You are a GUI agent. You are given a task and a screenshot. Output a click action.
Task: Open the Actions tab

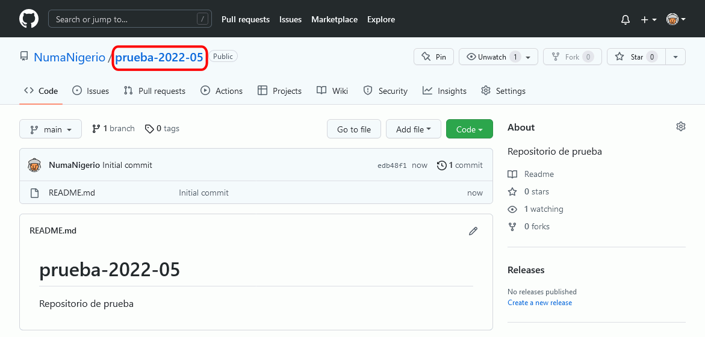(221, 91)
